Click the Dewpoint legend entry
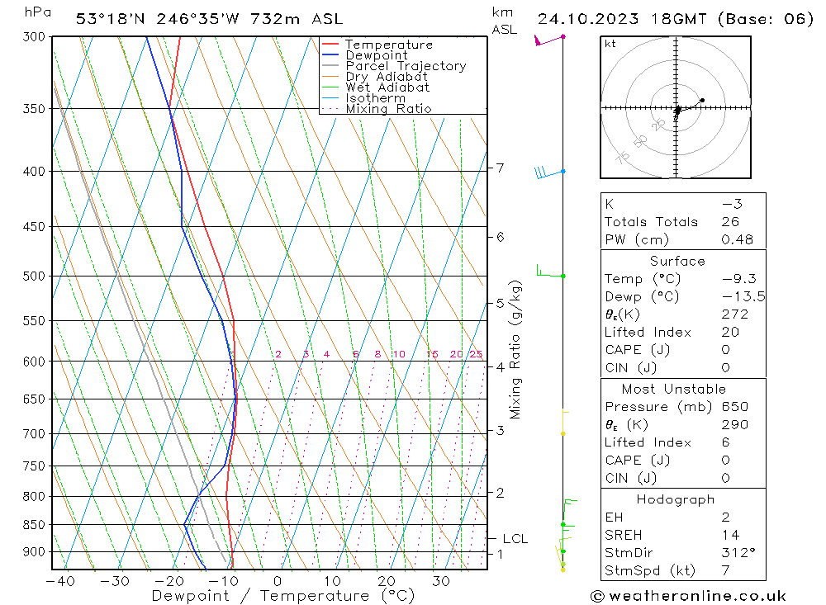 click(x=377, y=55)
